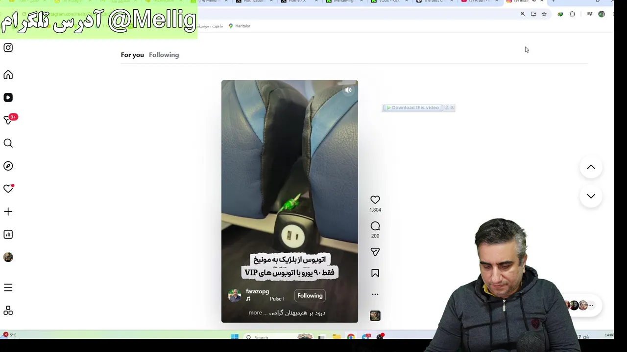Open Windows Start button
The width and height of the screenshot is (627, 352).
pyautogui.click(x=235, y=337)
